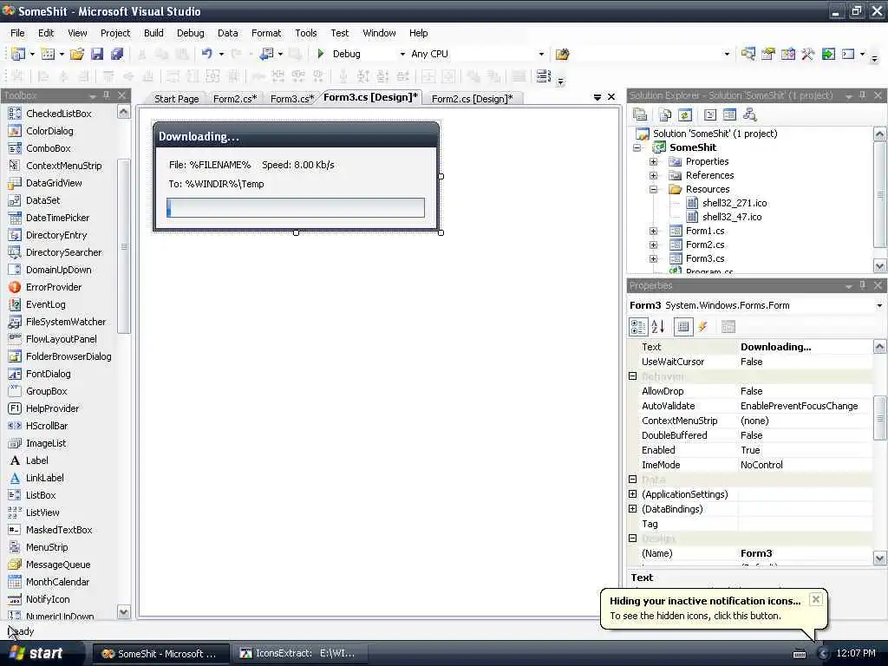Click the taskbar clock showing 12:07 PM
Screen dimensions: 888x666
[856, 653]
